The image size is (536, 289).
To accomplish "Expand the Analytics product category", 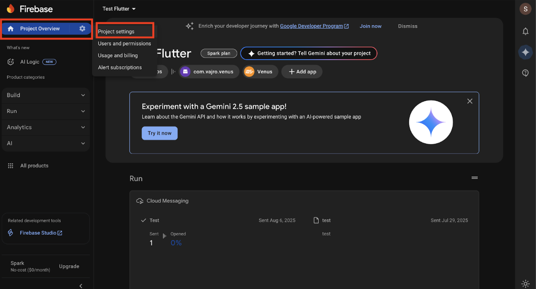I will [x=46, y=127].
